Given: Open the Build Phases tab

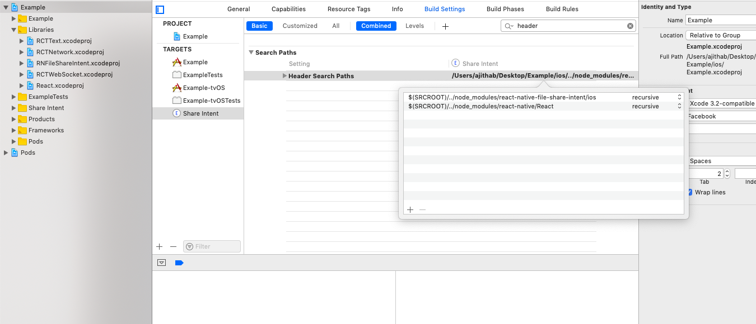Looking at the screenshot, I should click(x=505, y=9).
